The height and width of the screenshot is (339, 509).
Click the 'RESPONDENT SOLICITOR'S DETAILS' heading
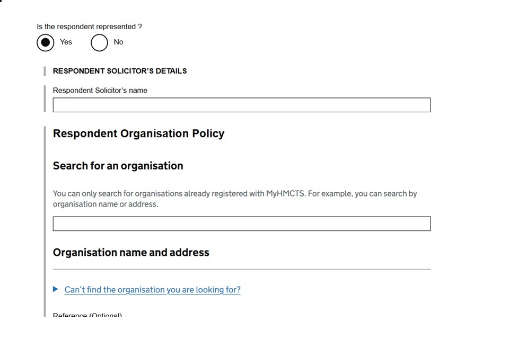[119, 71]
